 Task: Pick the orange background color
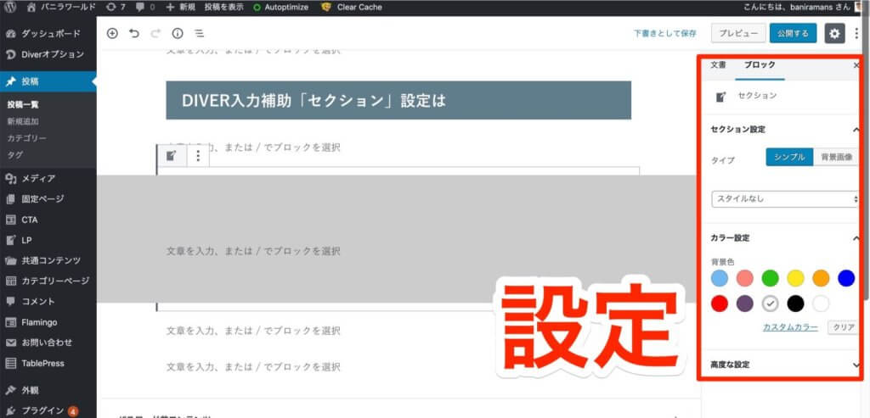click(x=821, y=278)
